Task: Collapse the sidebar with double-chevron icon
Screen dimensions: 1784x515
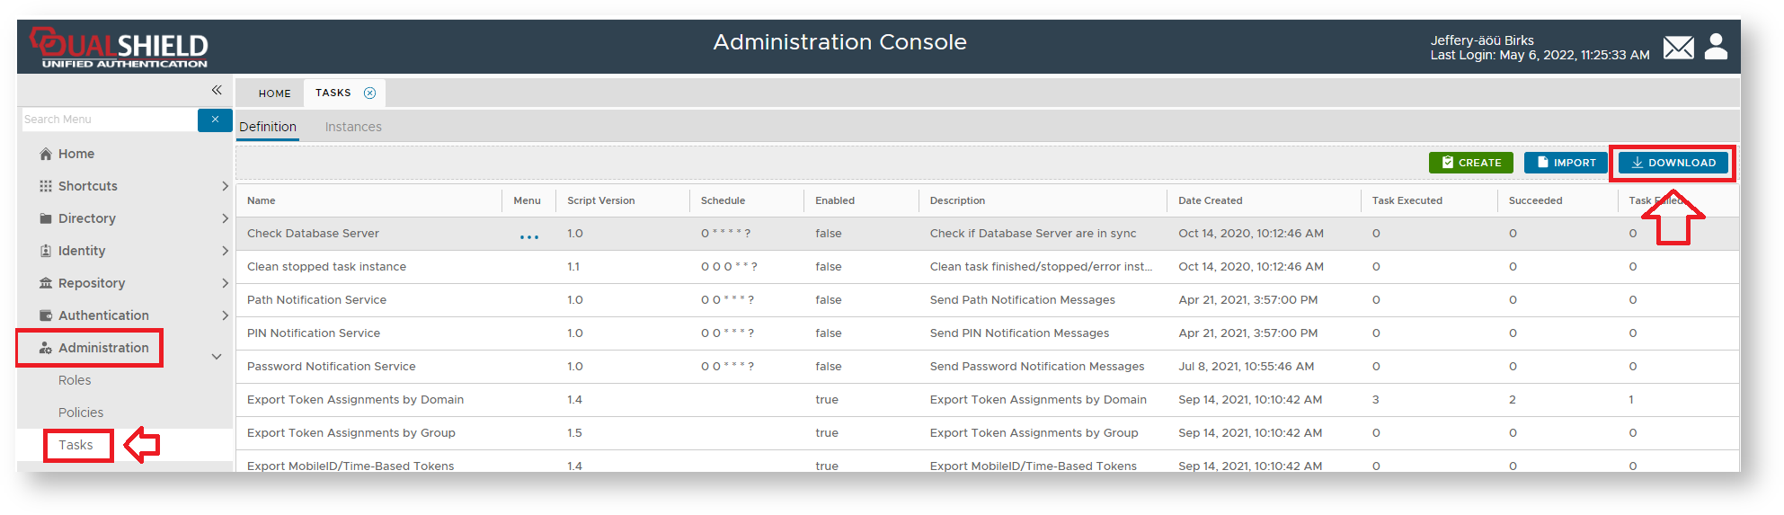Action: (217, 90)
